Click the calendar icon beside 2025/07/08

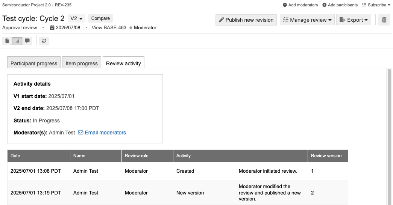pos(52,28)
